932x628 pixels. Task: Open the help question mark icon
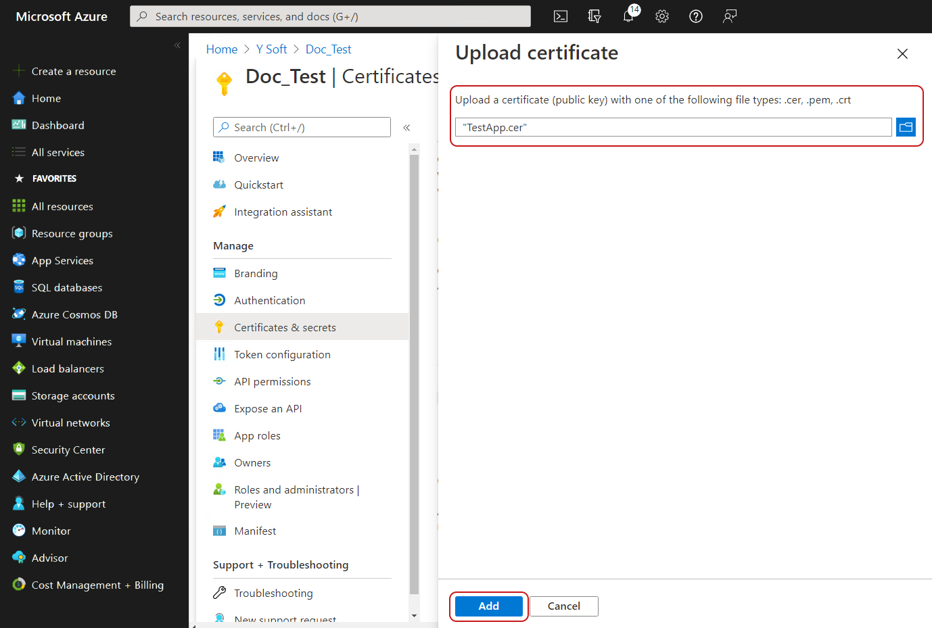pos(696,16)
